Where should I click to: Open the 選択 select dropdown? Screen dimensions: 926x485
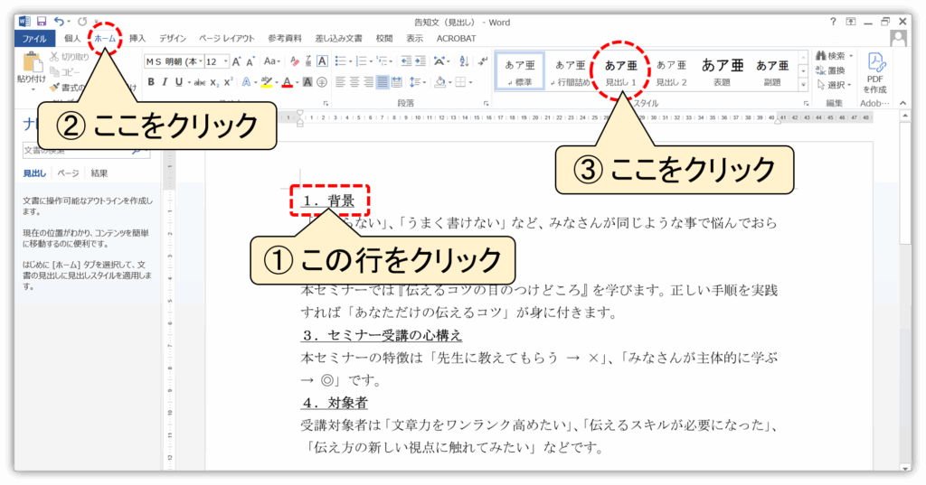(x=835, y=85)
